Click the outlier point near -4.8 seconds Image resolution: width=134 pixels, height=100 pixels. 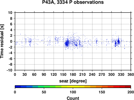[x=81, y=55]
